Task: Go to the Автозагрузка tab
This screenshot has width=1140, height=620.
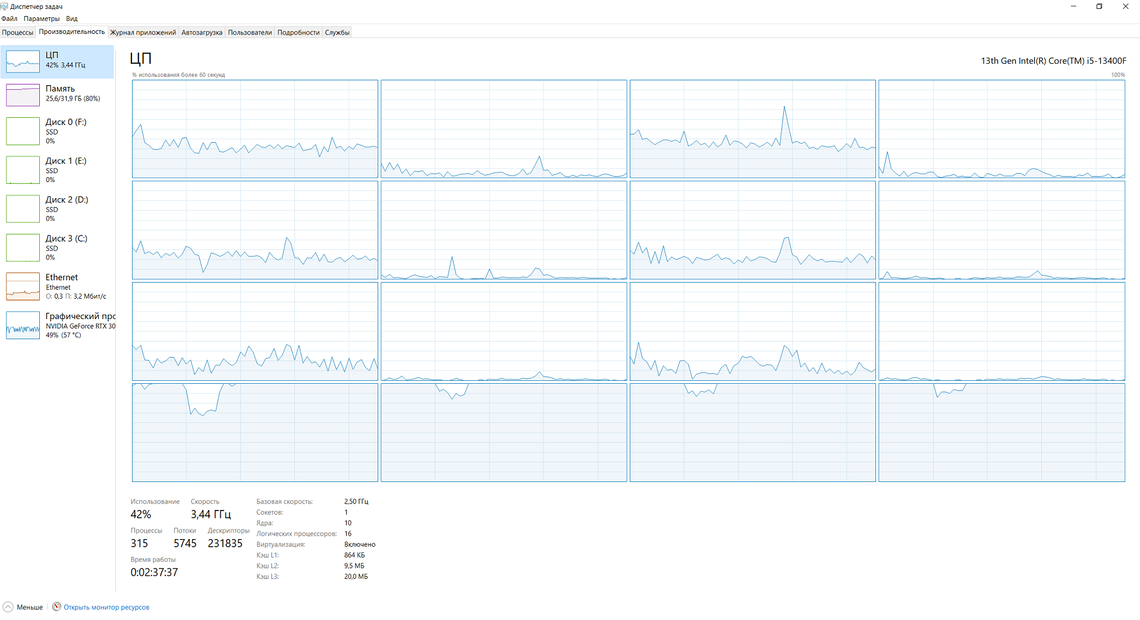Action: click(x=202, y=32)
